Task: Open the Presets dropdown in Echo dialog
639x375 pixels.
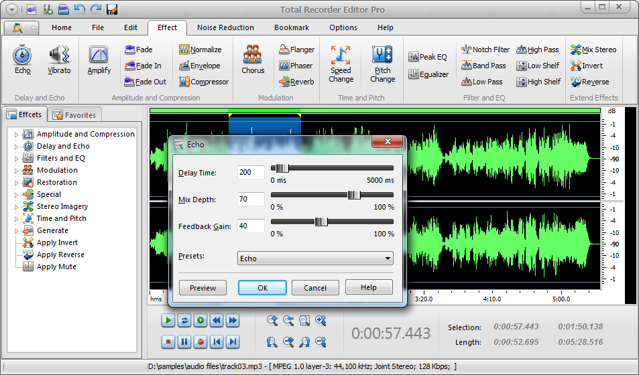Action: [315, 258]
